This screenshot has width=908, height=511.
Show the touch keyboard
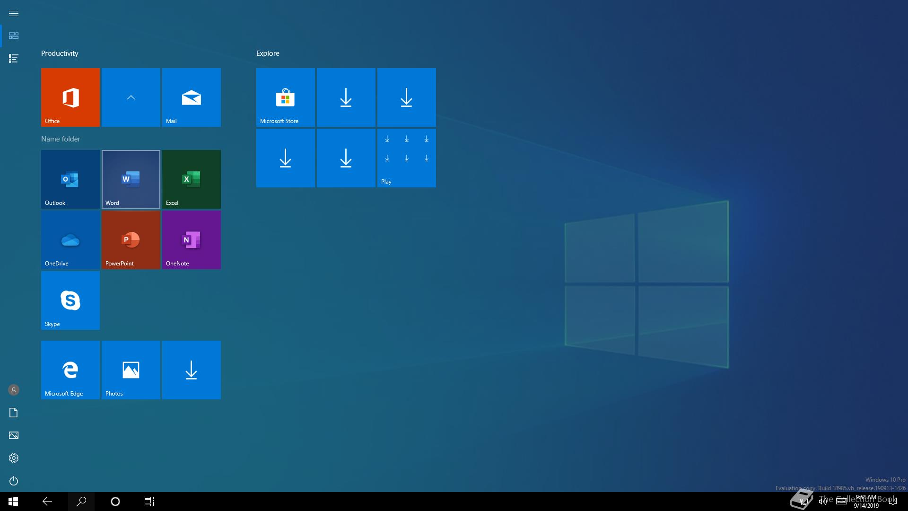click(841, 502)
